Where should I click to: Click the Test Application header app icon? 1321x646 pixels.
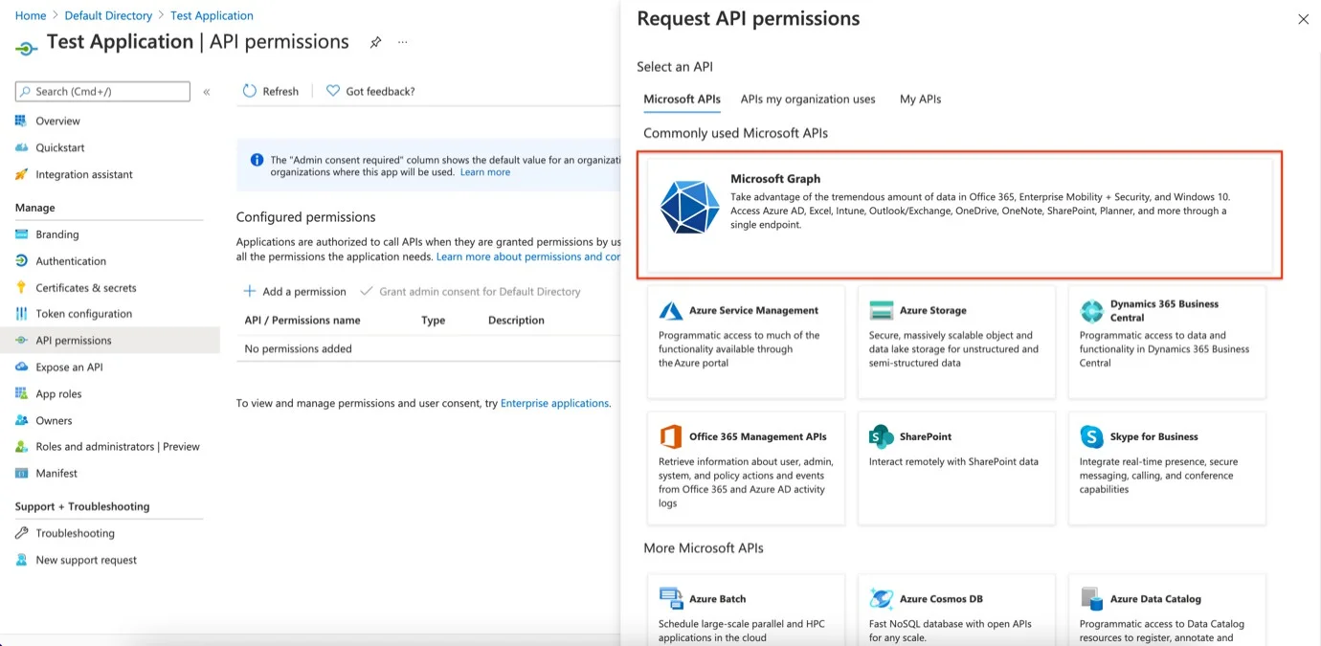point(27,48)
